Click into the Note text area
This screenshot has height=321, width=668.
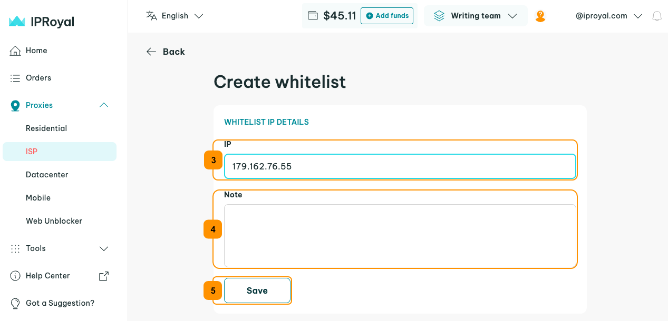[400, 235]
